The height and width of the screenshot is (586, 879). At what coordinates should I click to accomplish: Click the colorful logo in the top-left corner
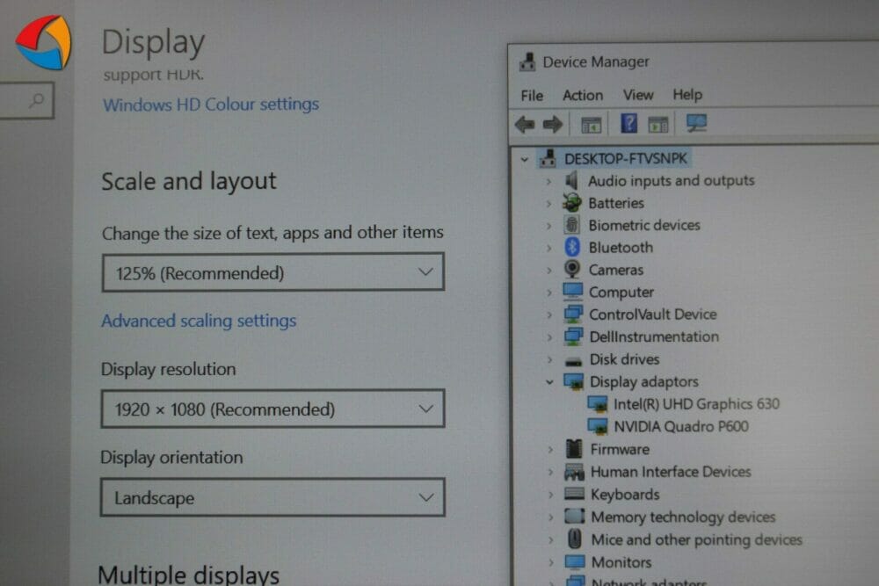click(44, 42)
